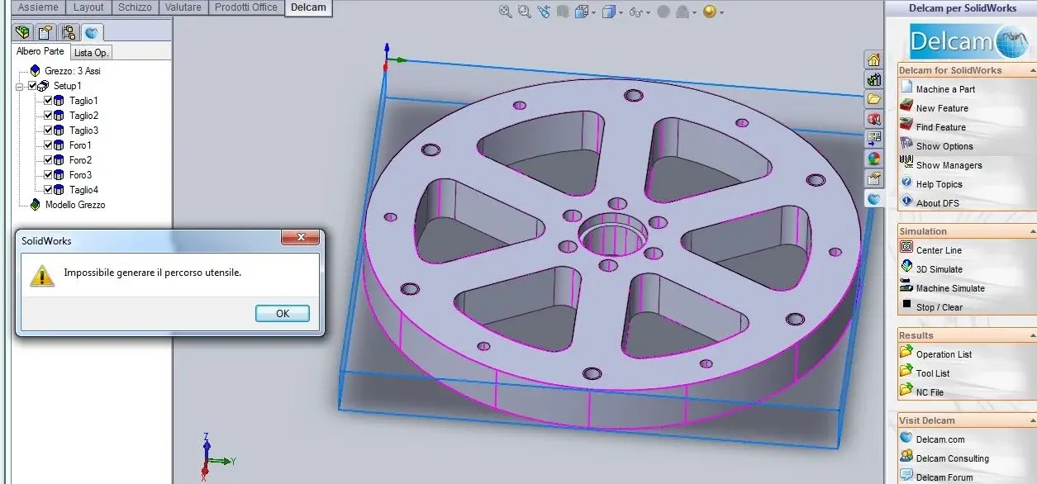Open the display style cube dropdown arrow
Viewport: 1037px width, 484px height.
click(x=621, y=12)
